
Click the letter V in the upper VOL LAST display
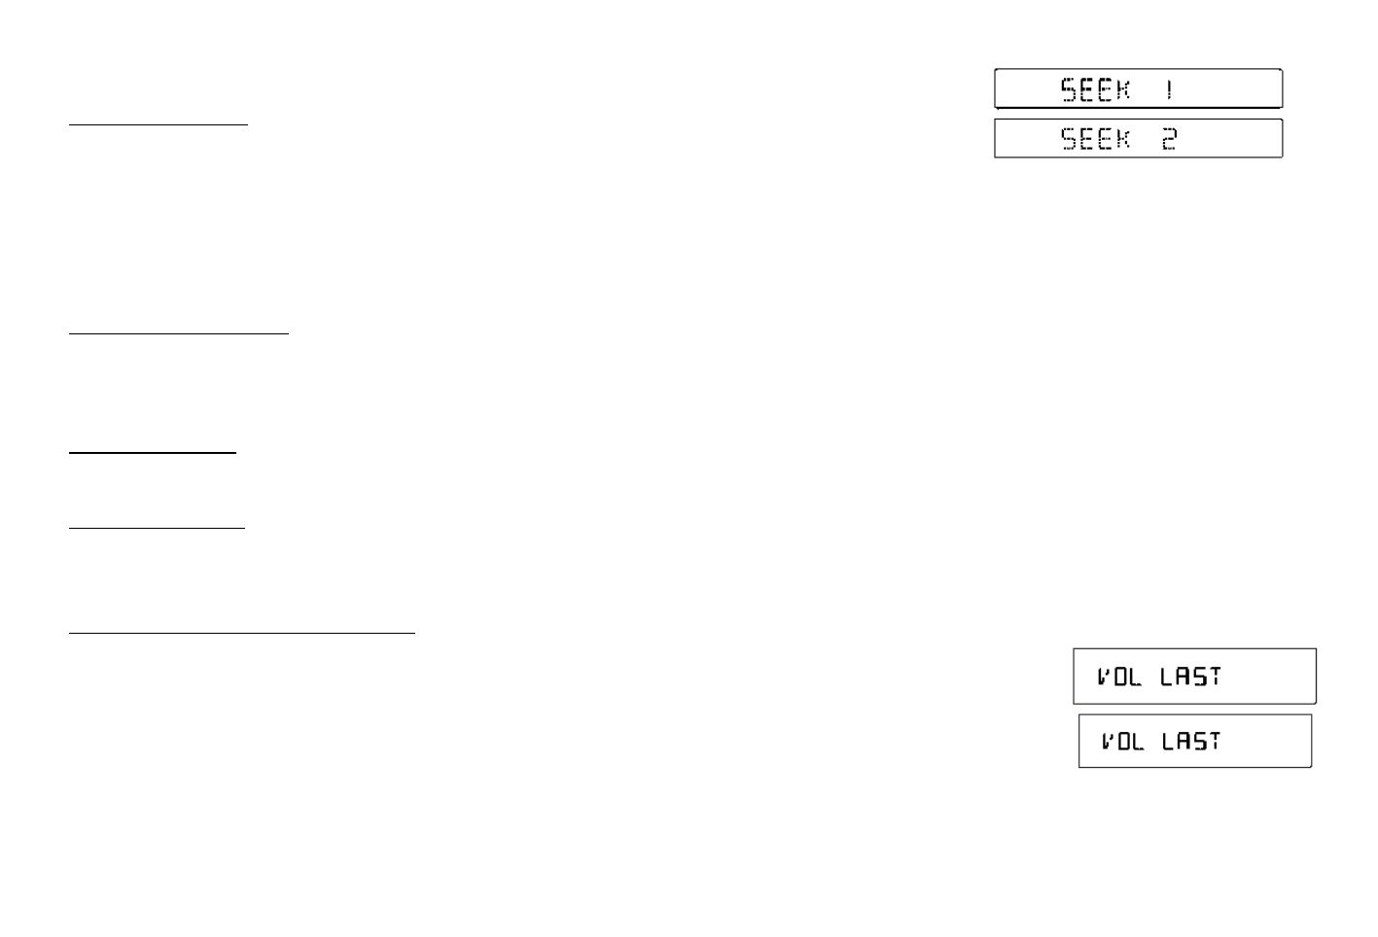click(x=1104, y=677)
